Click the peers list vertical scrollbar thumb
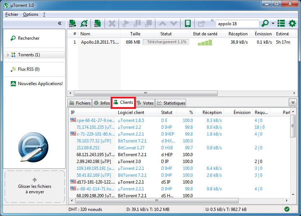Screen dimensions: 301x216 pyautogui.click(x=293, y=126)
